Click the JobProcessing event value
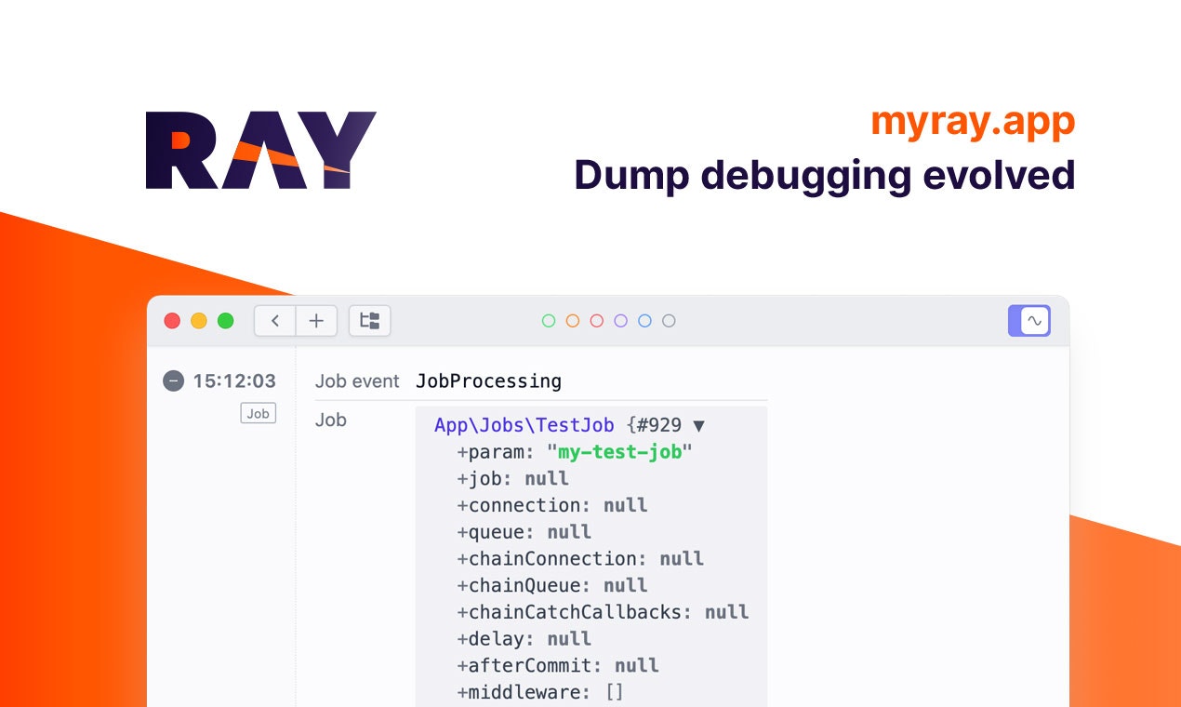The image size is (1181, 707). click(x=488, y=380)
